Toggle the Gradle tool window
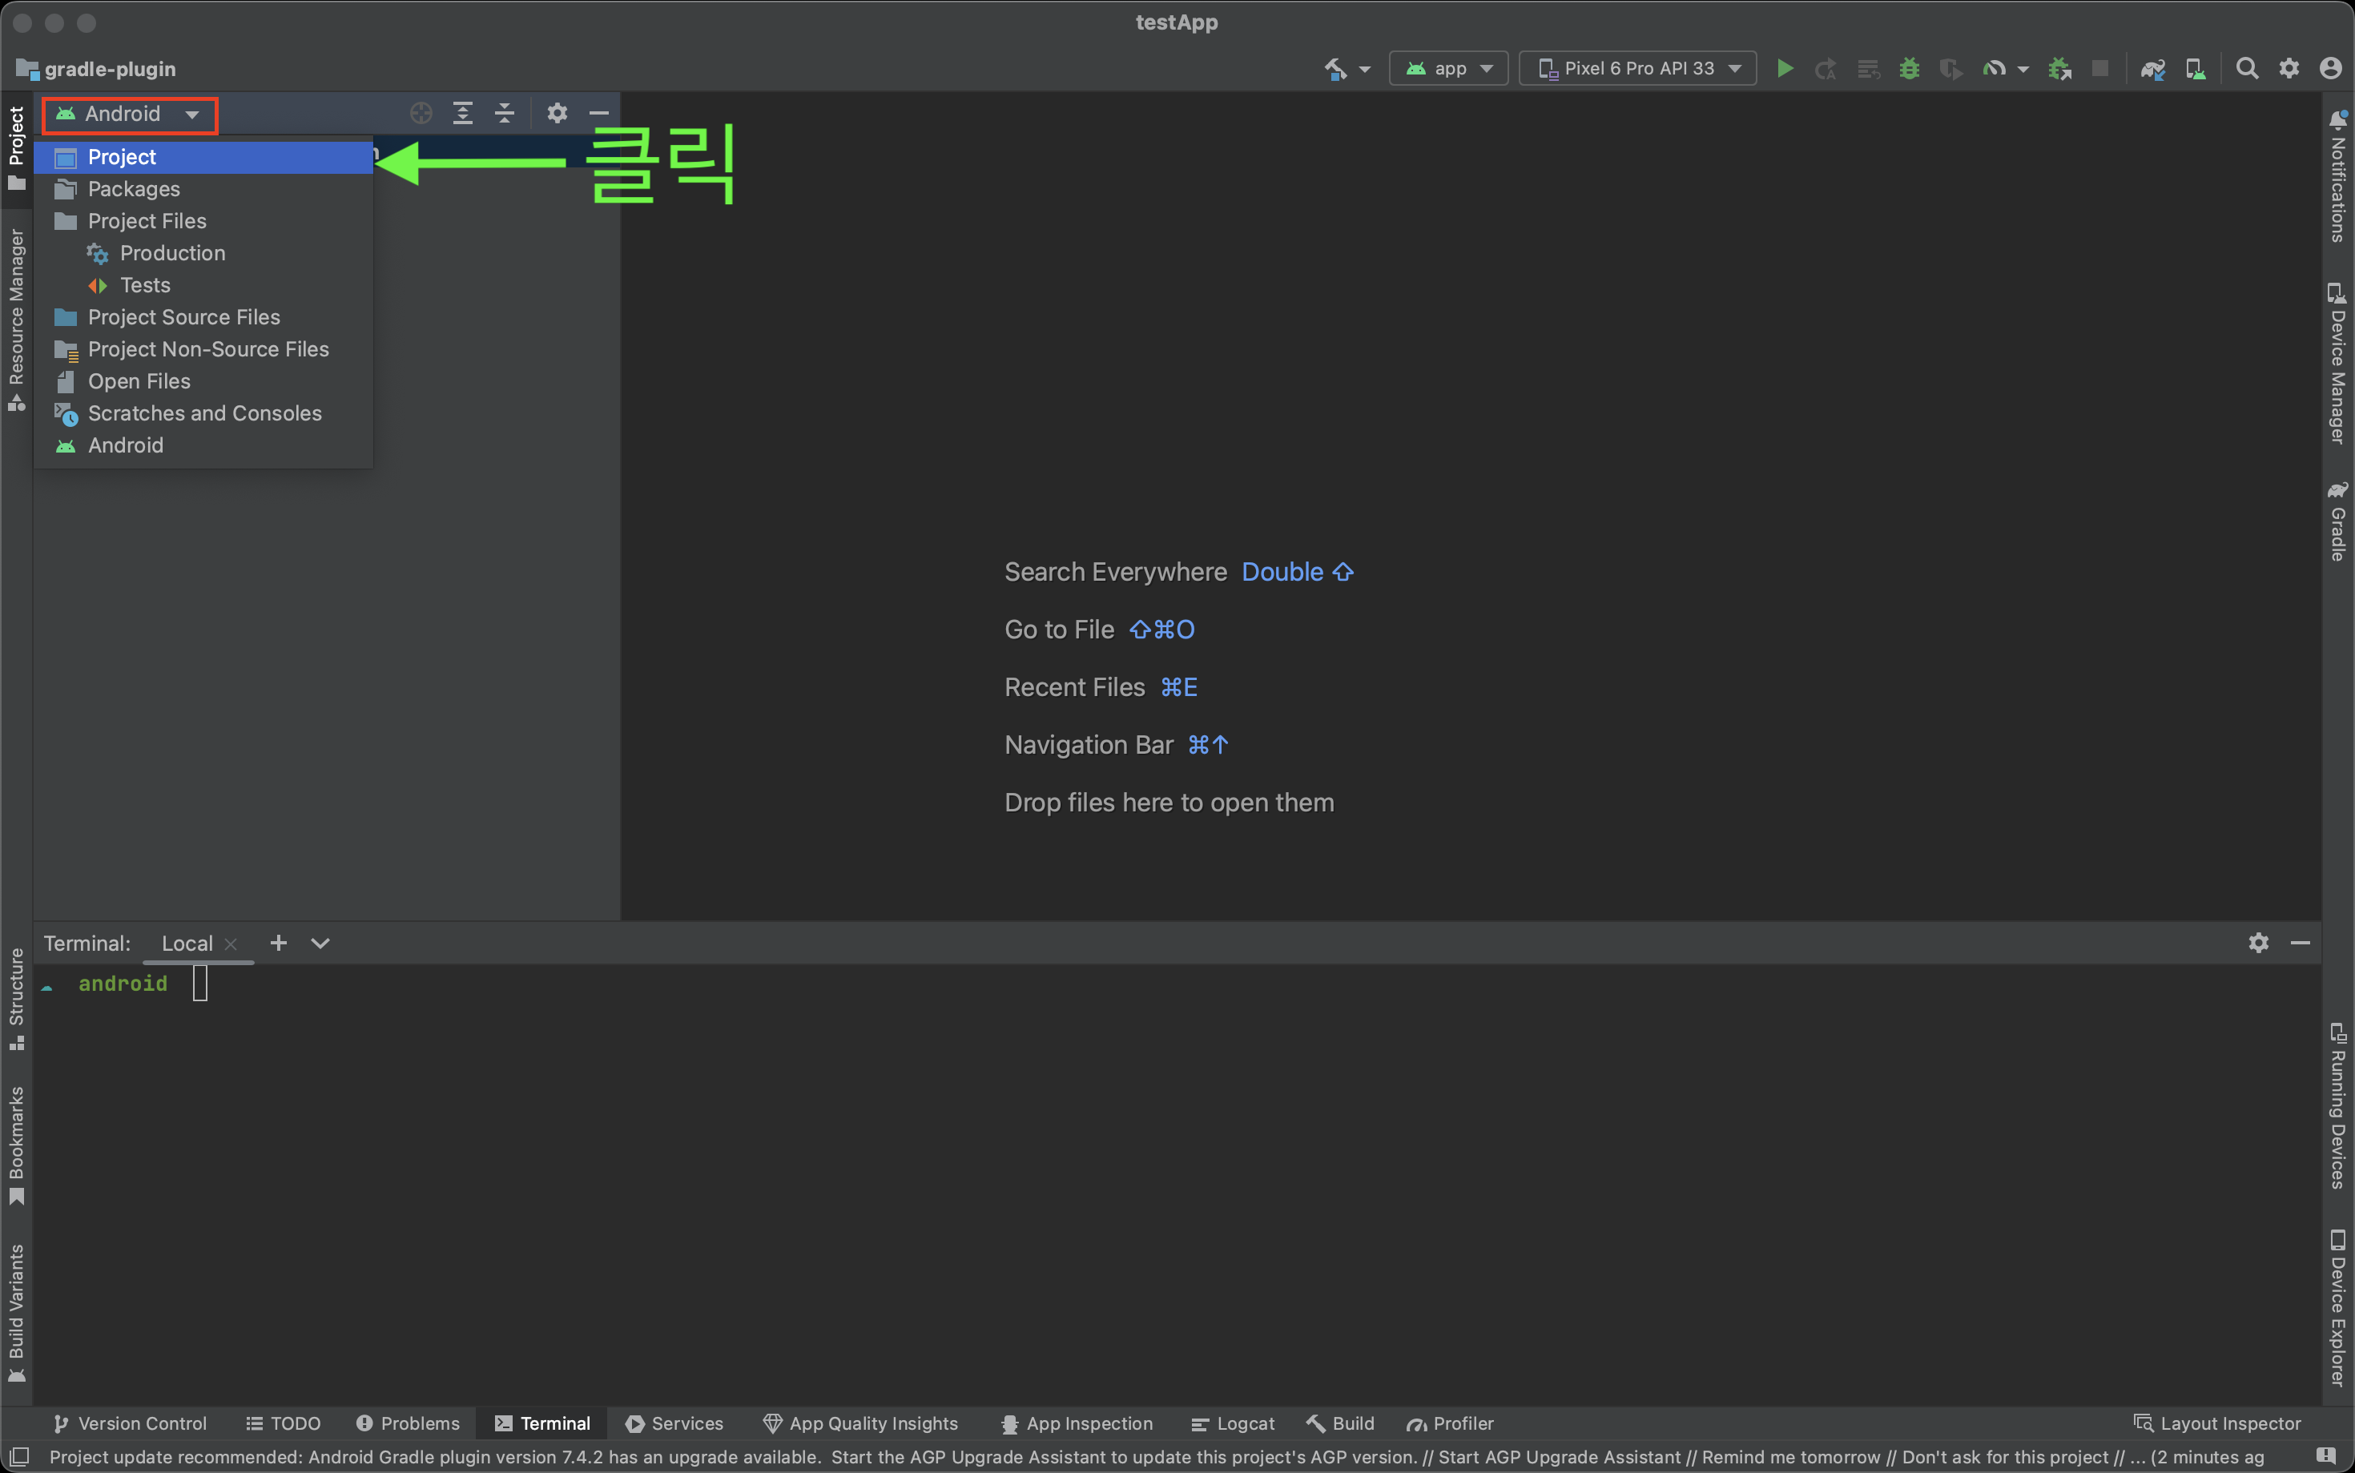The image size is (2355, 1473). pyautogui.click(x=2337, y=521)
